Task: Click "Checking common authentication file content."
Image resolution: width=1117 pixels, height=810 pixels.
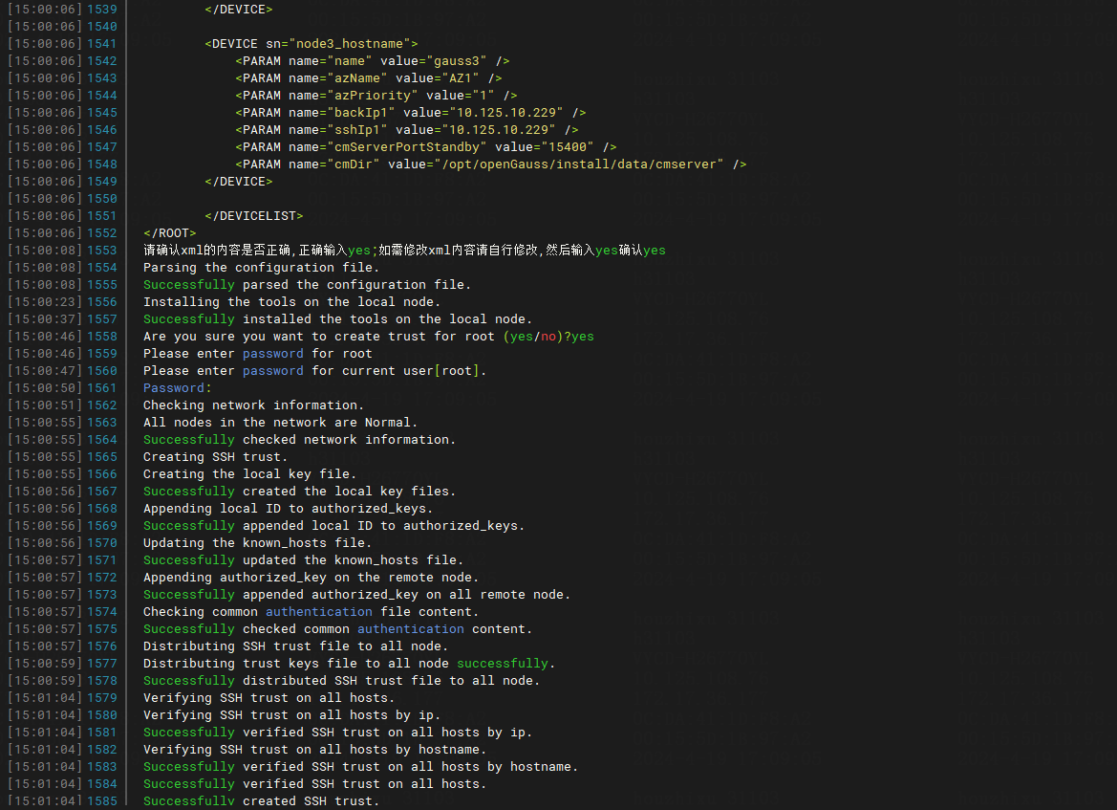Action: [x=311, y=611]
